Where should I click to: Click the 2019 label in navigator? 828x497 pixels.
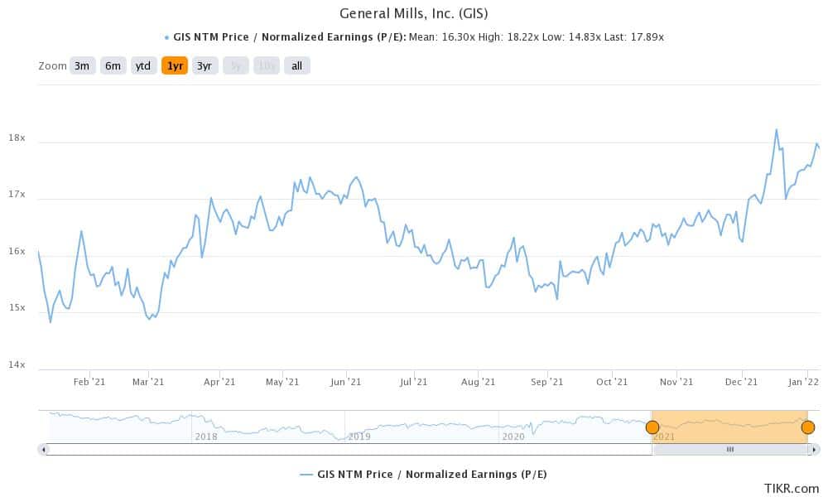tap(359, 437)
